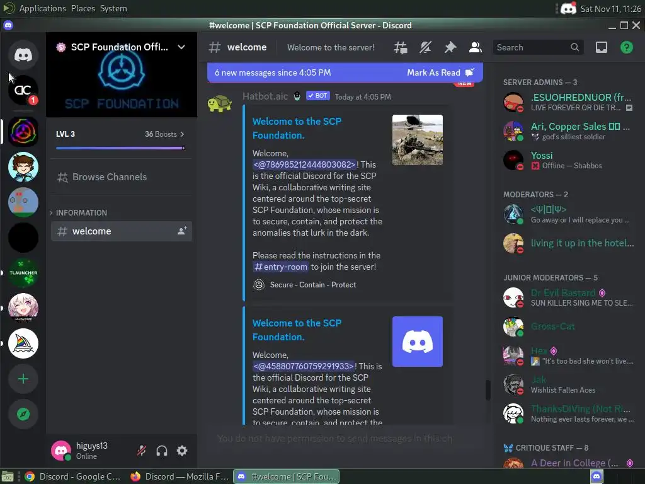Open the System menu

click(x=113, y=8)
